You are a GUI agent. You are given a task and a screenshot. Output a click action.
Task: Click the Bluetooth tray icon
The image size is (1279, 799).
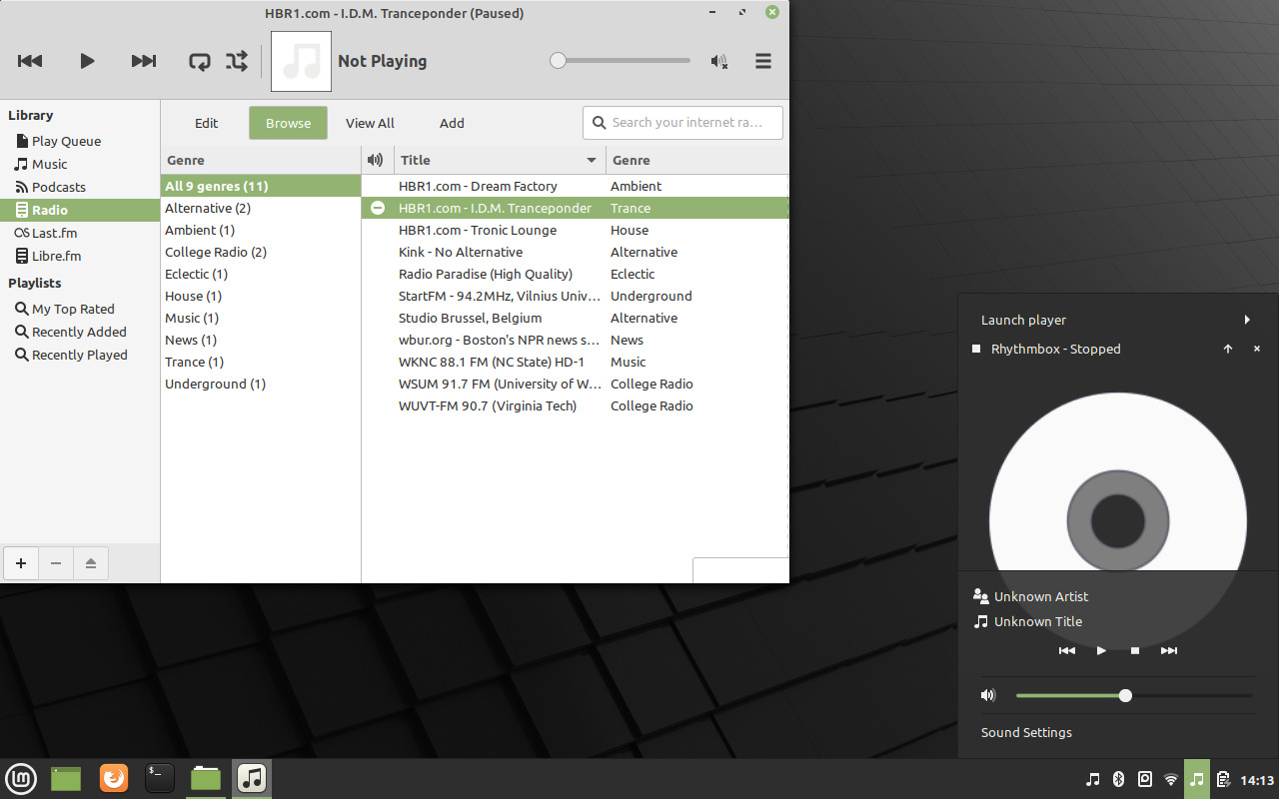[x=1119, y=779]
